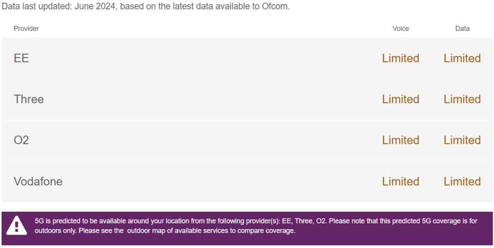Image resolution: width=494 pixels, height=248 pixels.
Task: Click the Provider column header
Action: pyautogui.click(x=26, y=28)
